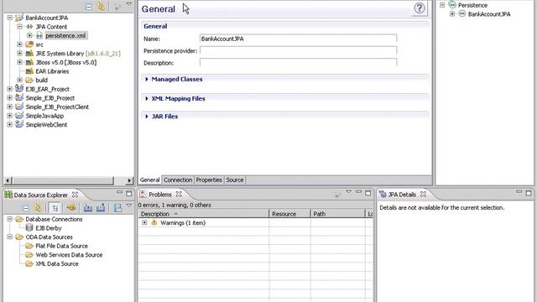Select BankAccountJPA in outline tree

[489, 14]
